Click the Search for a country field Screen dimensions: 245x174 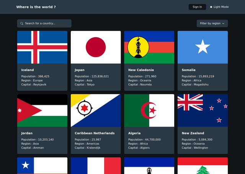(x=46, y=23)
